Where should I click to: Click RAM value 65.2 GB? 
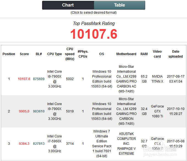point(144,79)
